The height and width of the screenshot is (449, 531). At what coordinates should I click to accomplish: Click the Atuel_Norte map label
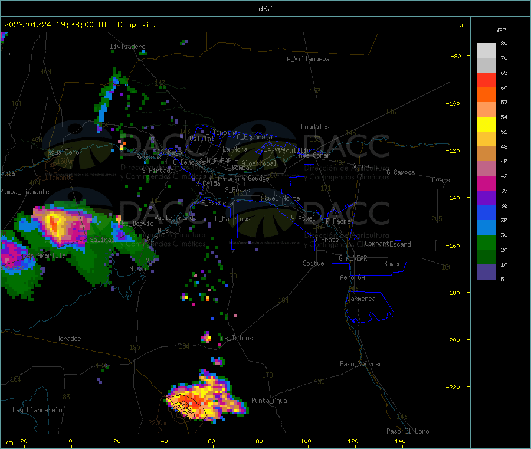[280, 198]
